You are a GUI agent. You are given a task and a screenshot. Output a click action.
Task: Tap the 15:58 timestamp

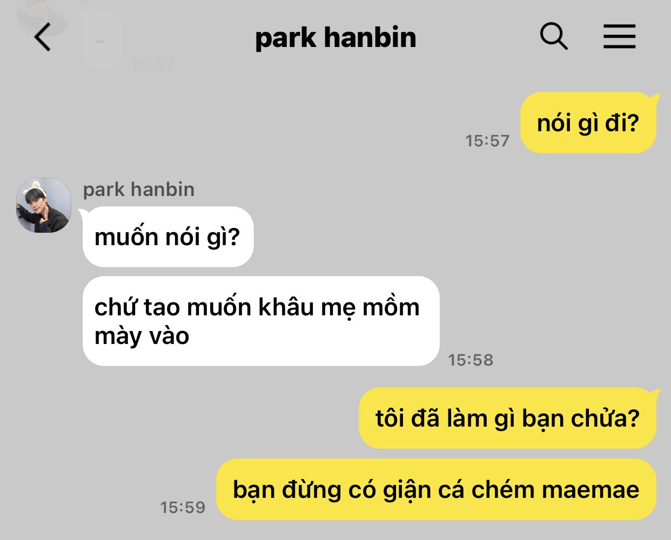coord(471,360)
